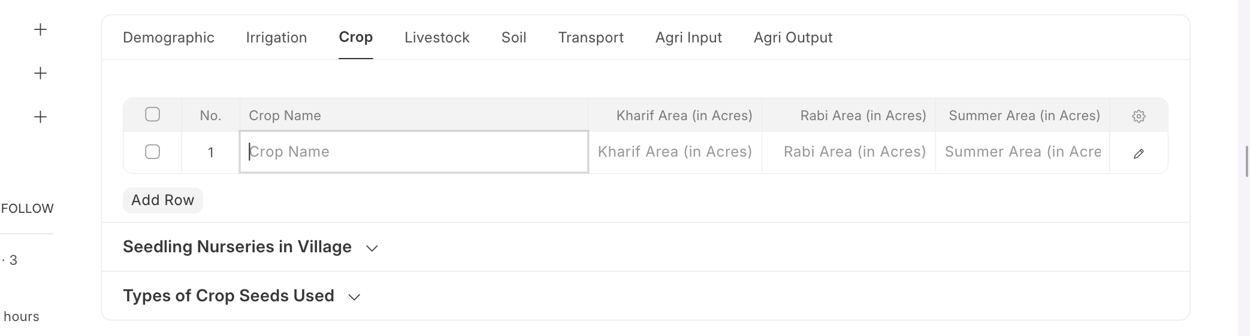Click the Add Row button
This screenshot has width=1250, height=336.
[163, 200]
